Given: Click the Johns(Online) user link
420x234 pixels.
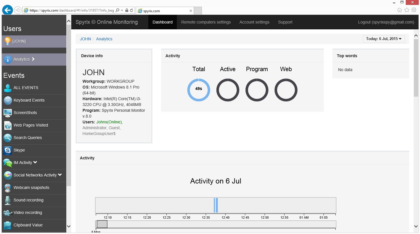Looking at the screenshot, I should coord(109,122).
